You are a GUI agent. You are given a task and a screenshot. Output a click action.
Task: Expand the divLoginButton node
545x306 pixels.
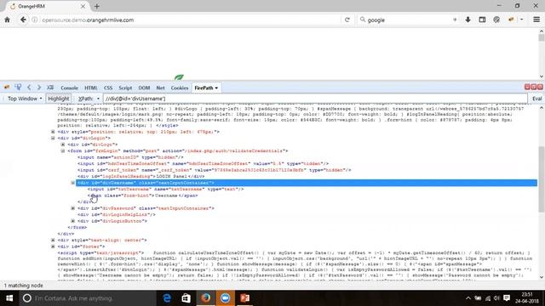(73, 221)
